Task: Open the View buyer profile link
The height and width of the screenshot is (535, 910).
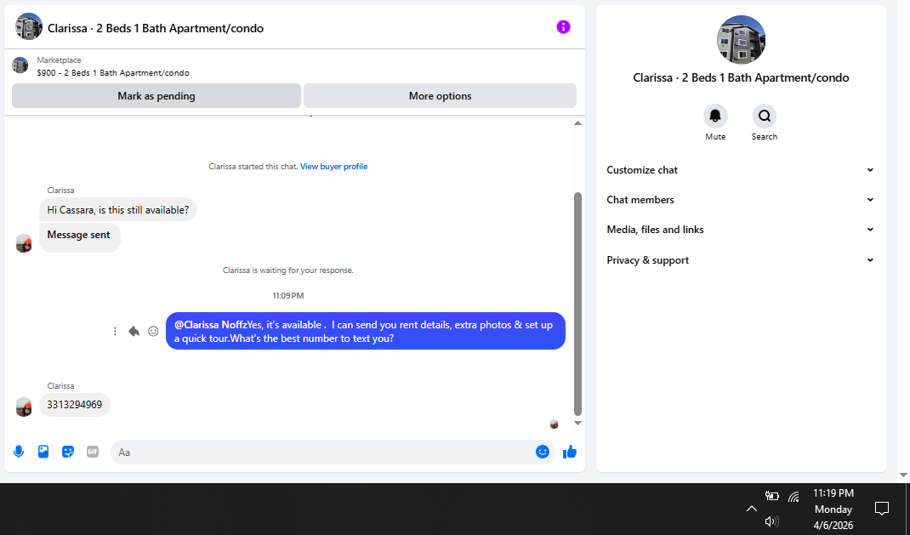Action: (x=333, y=167)
